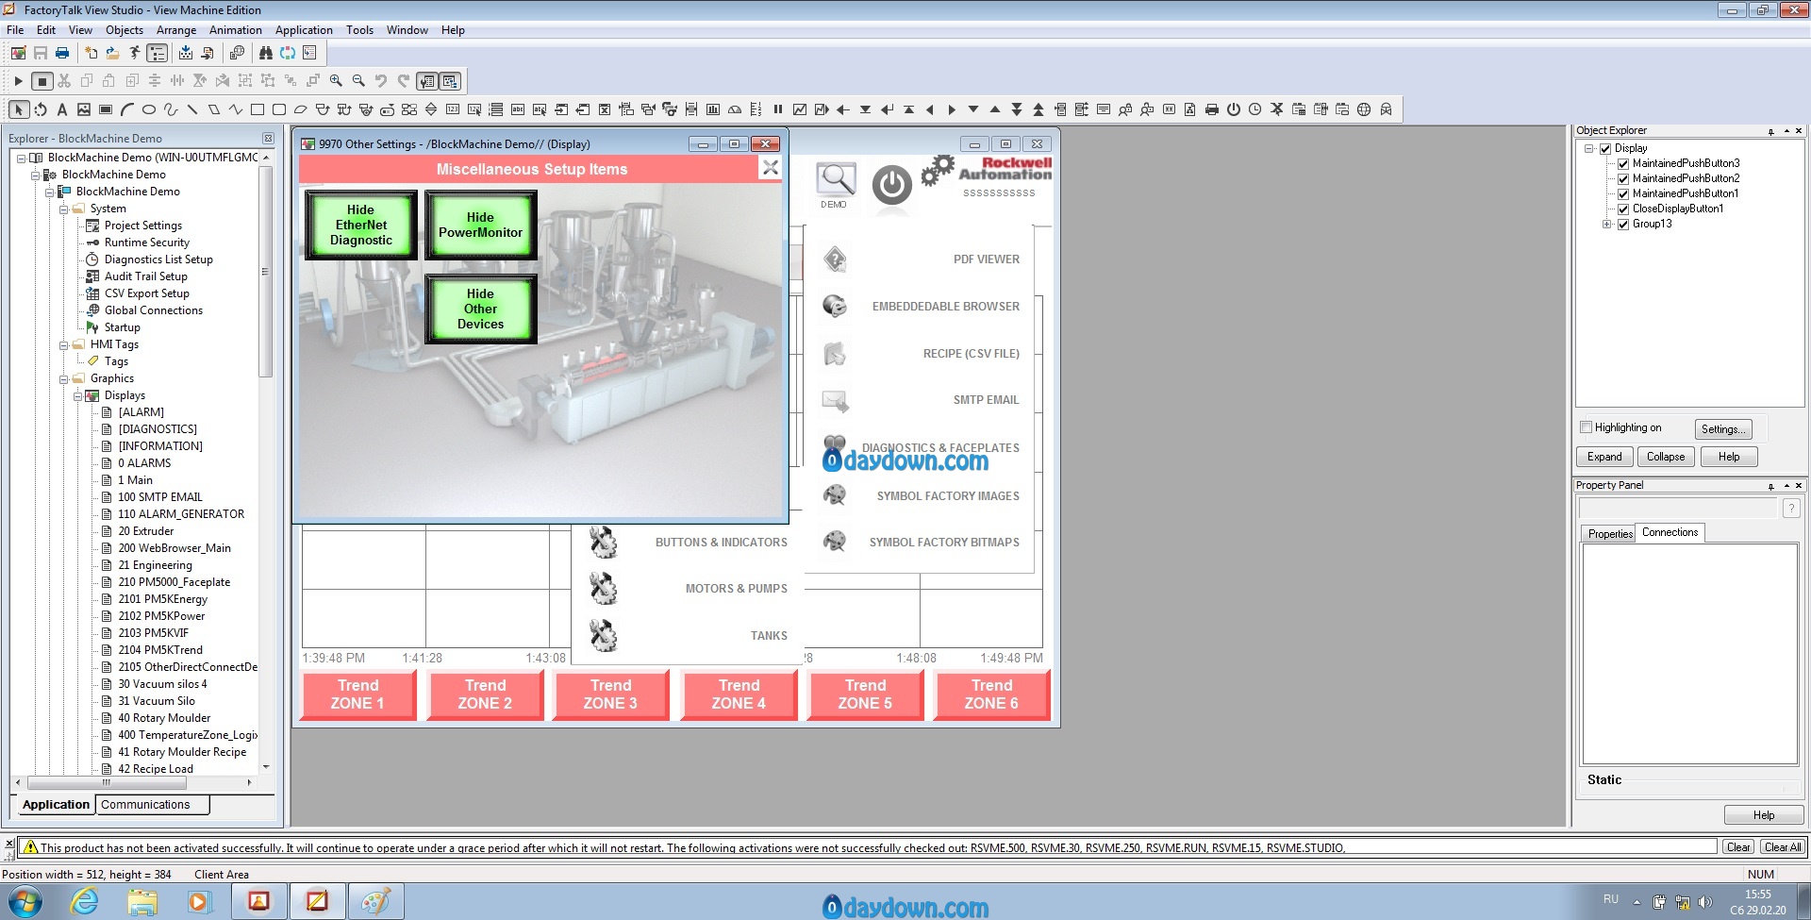
Task: Select 20 Extruder in the Displays list
Action: pyautogui.click(x=145, y=531)
